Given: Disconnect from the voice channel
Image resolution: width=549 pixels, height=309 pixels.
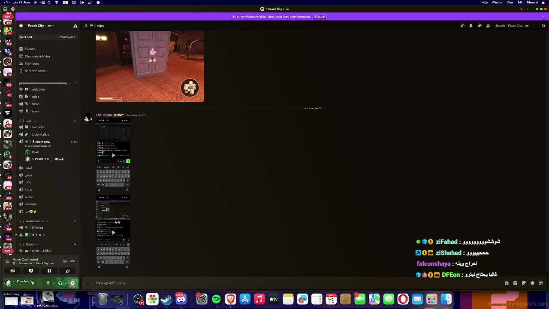Looking at the screenshot, I should click(72, 261).
